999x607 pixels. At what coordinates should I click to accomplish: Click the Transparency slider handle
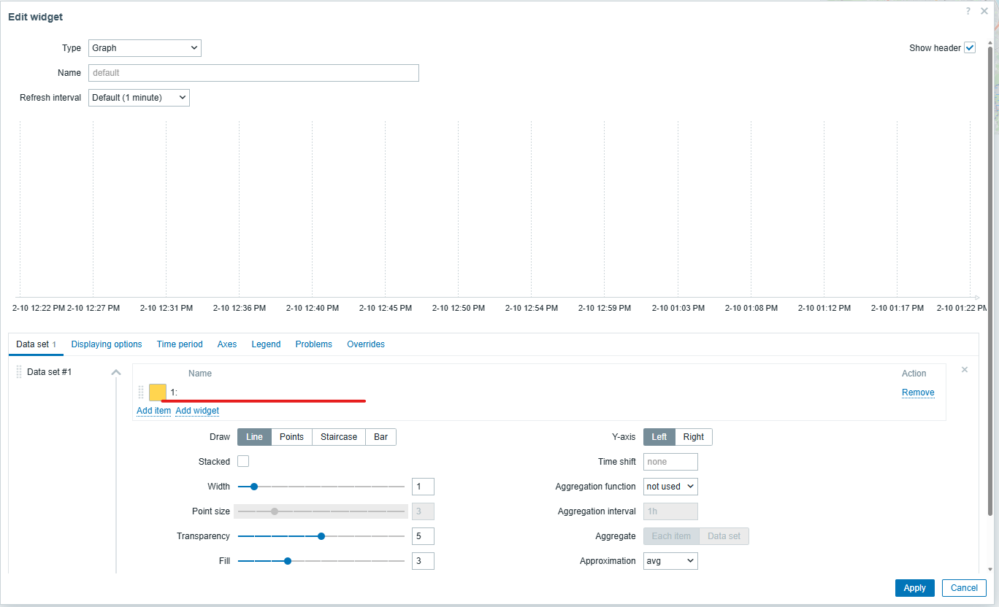coord(321,536)
